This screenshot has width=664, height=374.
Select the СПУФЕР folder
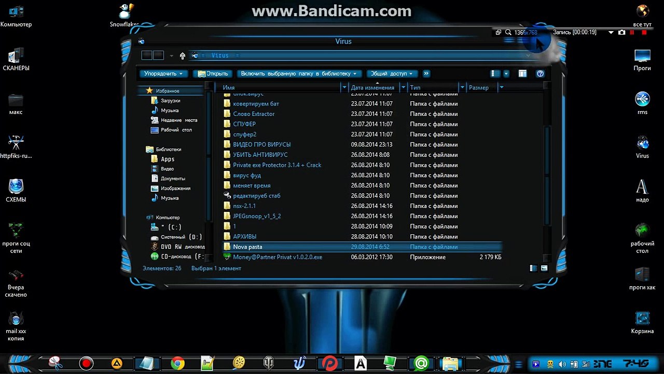[x=244, y=124]
